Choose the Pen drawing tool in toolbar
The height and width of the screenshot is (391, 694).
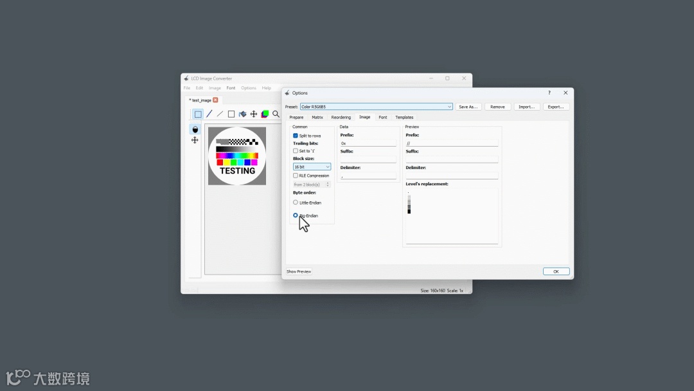209,114
